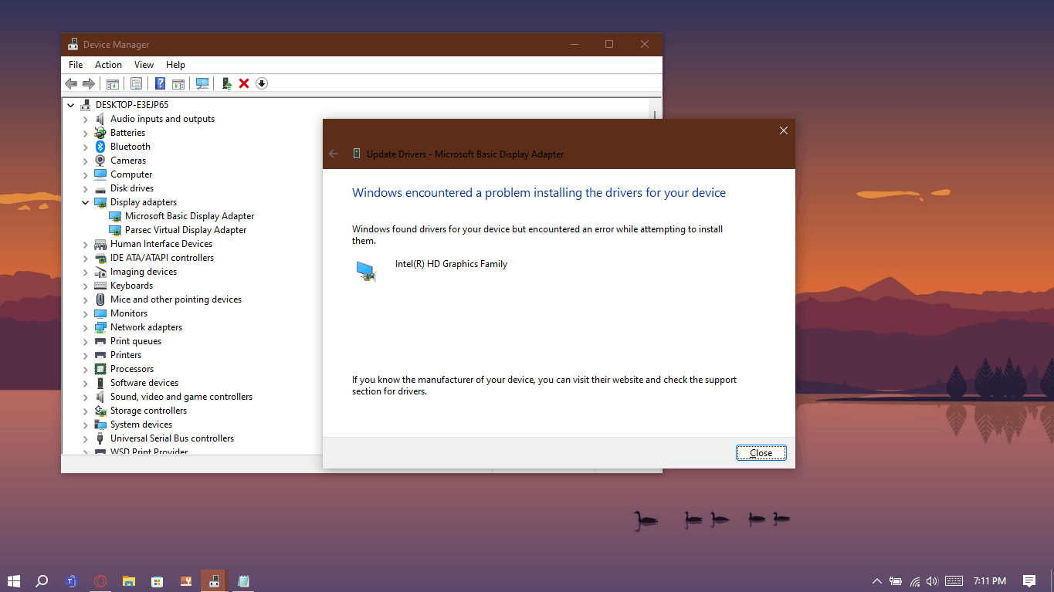
Task: Click the Update device driver toolbar icon
Action: 227,83
